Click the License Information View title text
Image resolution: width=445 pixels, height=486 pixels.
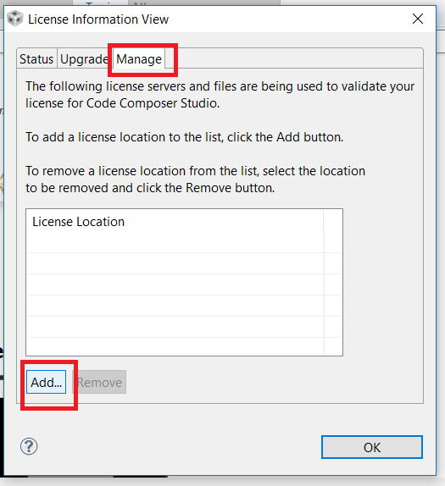pos(98,19)
